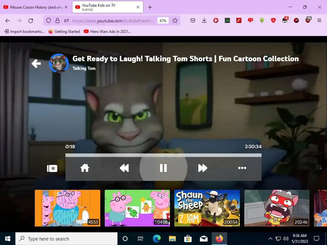Open Task View on taskbar

click(x=141, y=239)
